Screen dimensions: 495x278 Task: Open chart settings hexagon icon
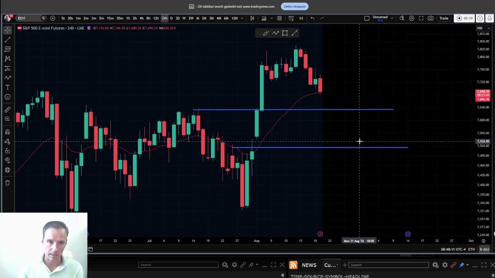(x=411, y=18)
